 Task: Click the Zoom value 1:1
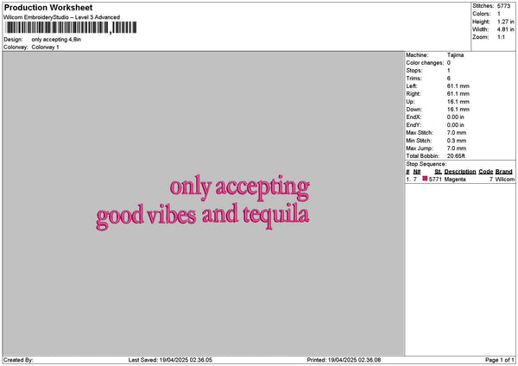point(501,37)
